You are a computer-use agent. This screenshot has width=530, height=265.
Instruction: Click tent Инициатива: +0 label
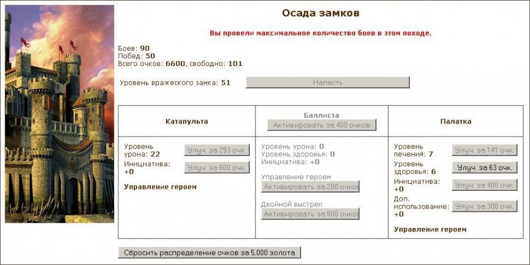(x=417, y=185)
